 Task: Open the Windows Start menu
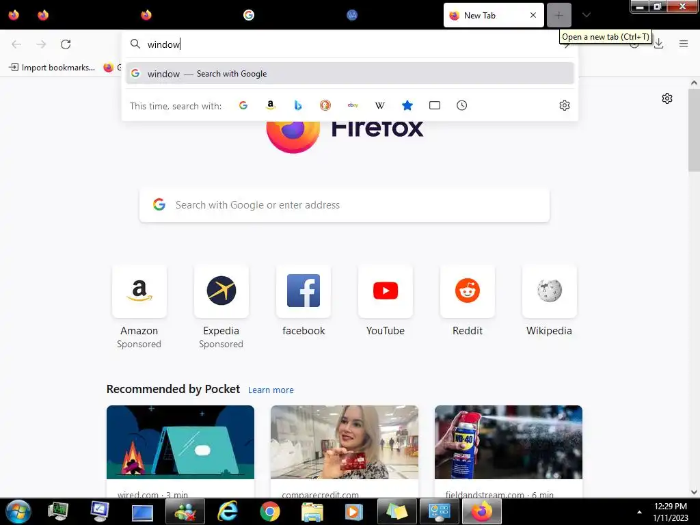[x=18, y=511]
